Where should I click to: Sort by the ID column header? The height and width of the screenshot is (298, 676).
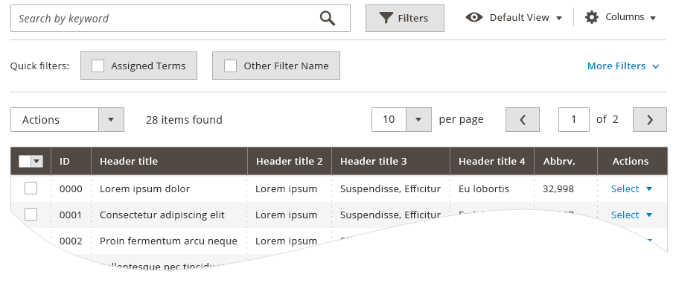tap(65, 161)
